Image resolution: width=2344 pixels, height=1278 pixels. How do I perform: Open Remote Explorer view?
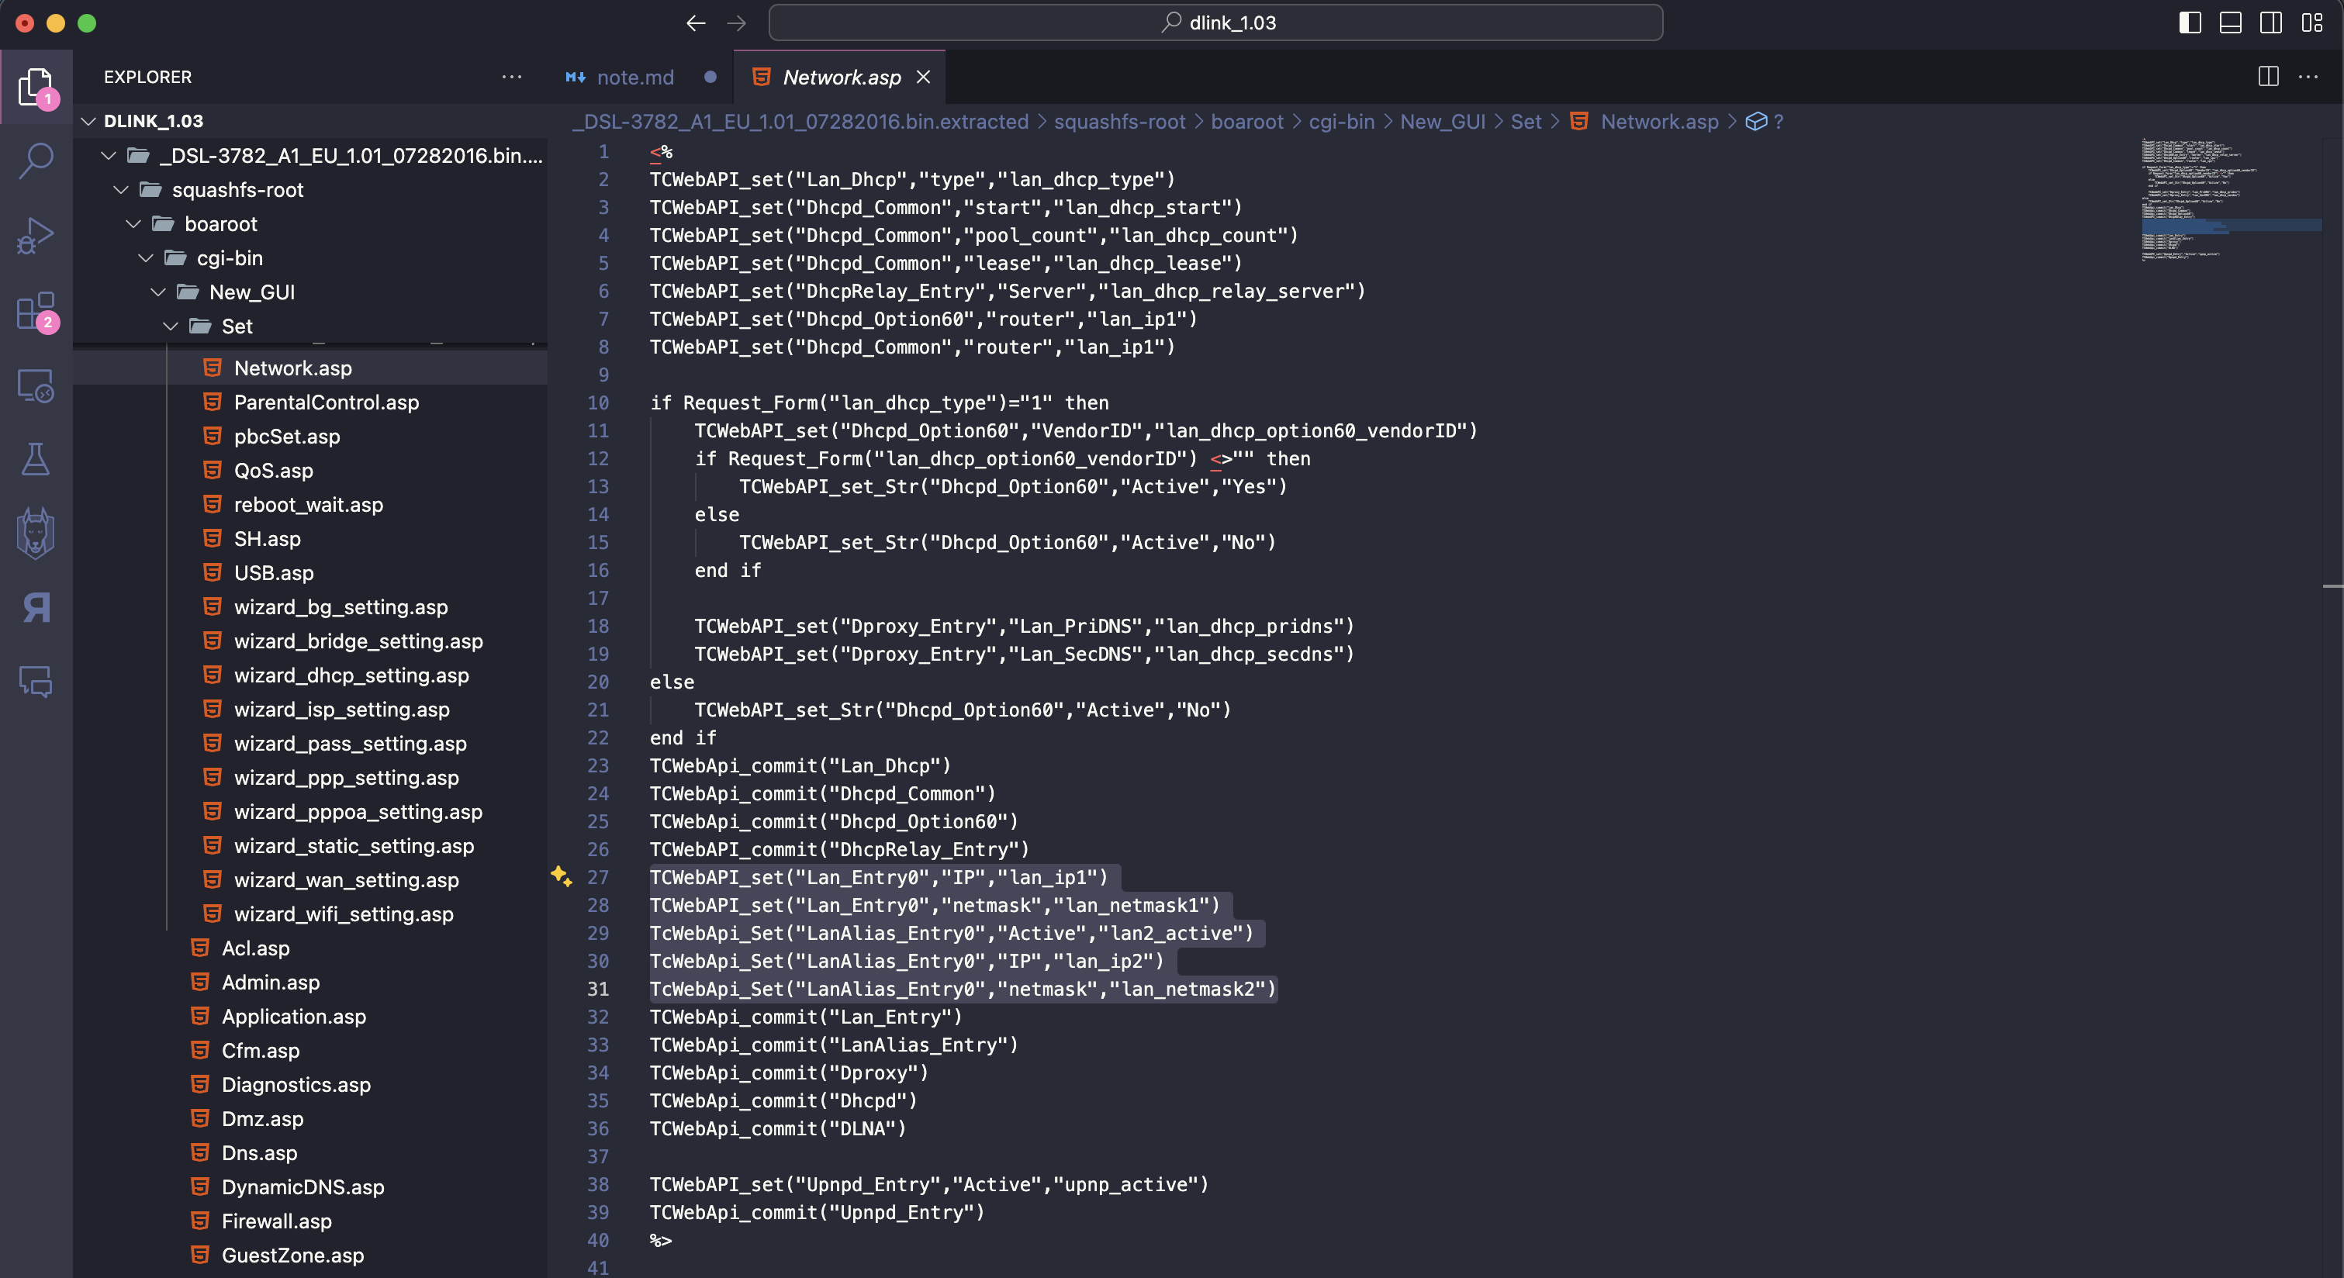[x=36, y=385]
